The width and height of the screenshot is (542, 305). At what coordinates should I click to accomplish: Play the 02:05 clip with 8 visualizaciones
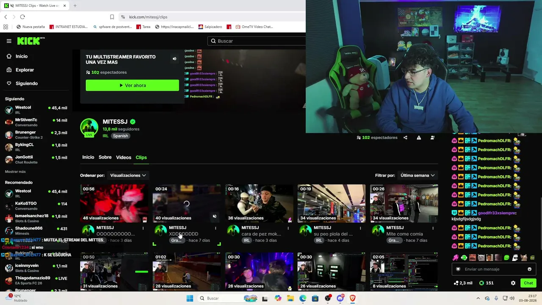404,272
